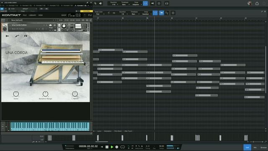Open the top toolbar Timebase dropdown

point(125,3)
